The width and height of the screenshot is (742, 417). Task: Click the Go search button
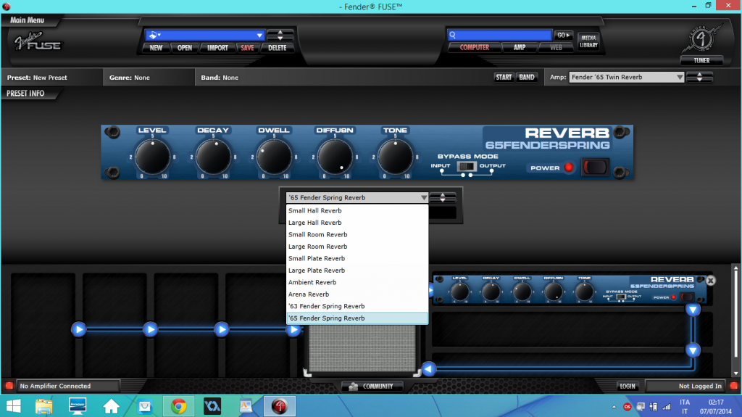tap(562, 35)
